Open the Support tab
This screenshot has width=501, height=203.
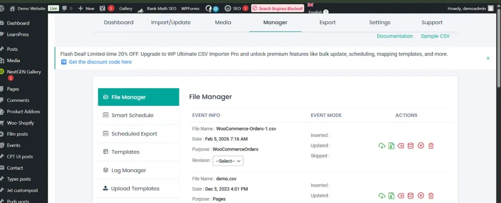(x=432, y=23)
